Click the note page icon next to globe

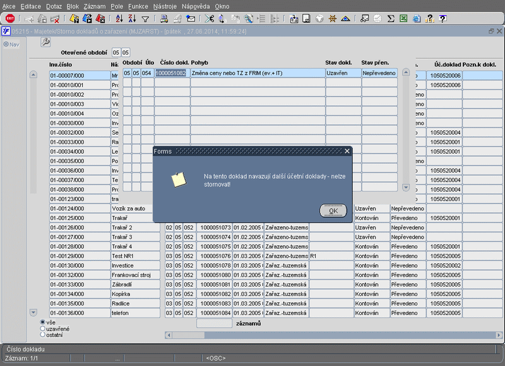[306, 19]
